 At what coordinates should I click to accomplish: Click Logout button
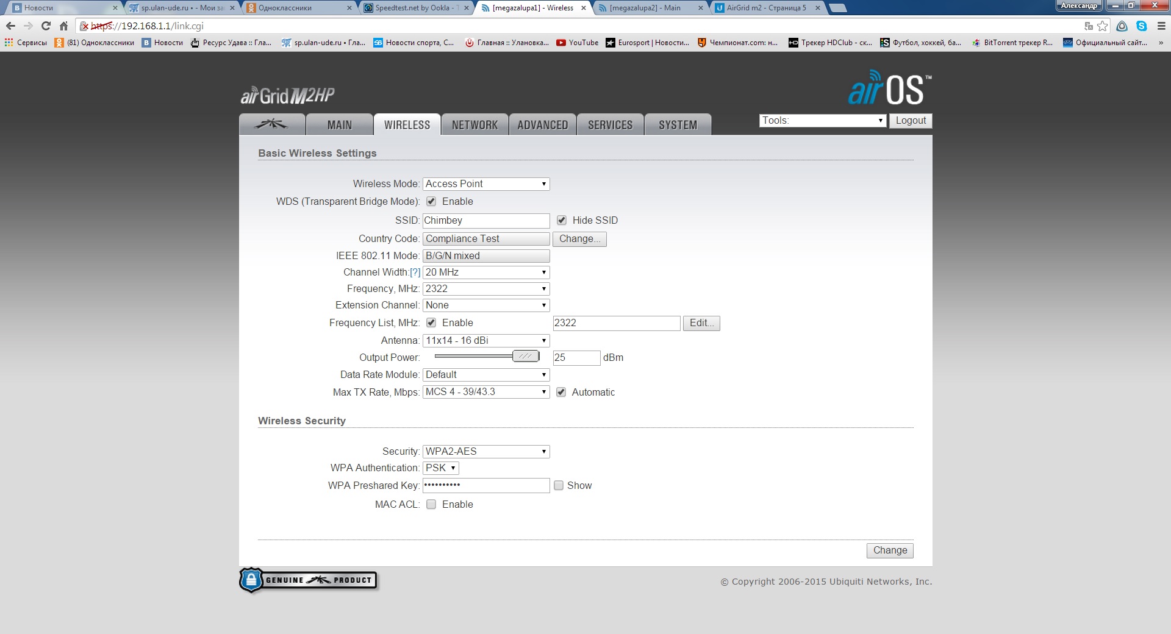(911, 121)
